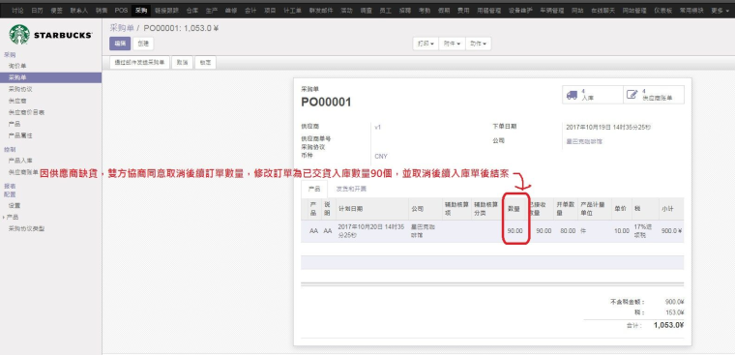Click the 创建 button
Image resolution: width=735 pixels, height=355 pixels.
[143, 44]
